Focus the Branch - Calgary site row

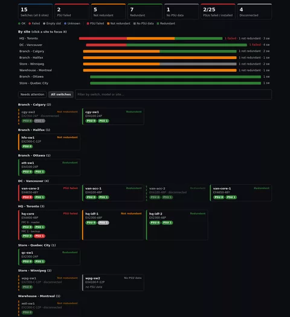[x=144, y=51]
